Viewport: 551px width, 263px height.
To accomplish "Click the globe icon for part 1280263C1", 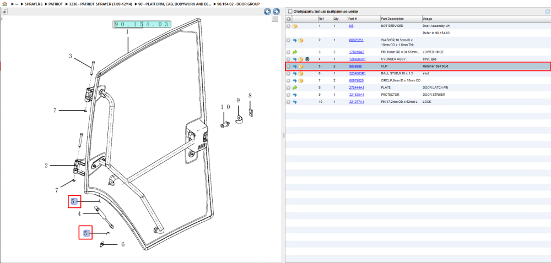I will coord(307,59).
